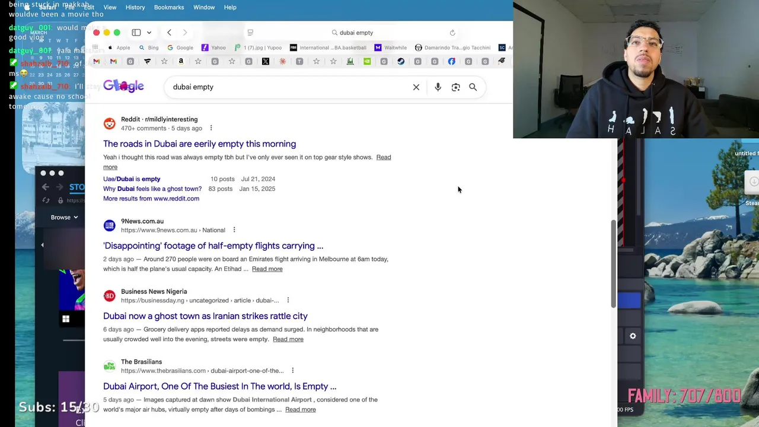Open 'Dubai Airport, One Of The Busiest' result
Viewport: 759px width, 427px height.
click(x=219, y=386)
